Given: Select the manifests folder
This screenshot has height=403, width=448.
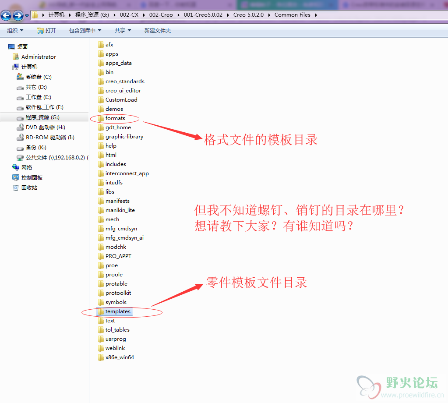Looking at the screenshot, I should click(114, 201).
